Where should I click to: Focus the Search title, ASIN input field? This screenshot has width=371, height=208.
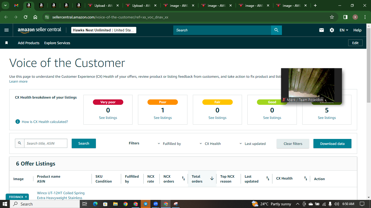tap(46, 143)
